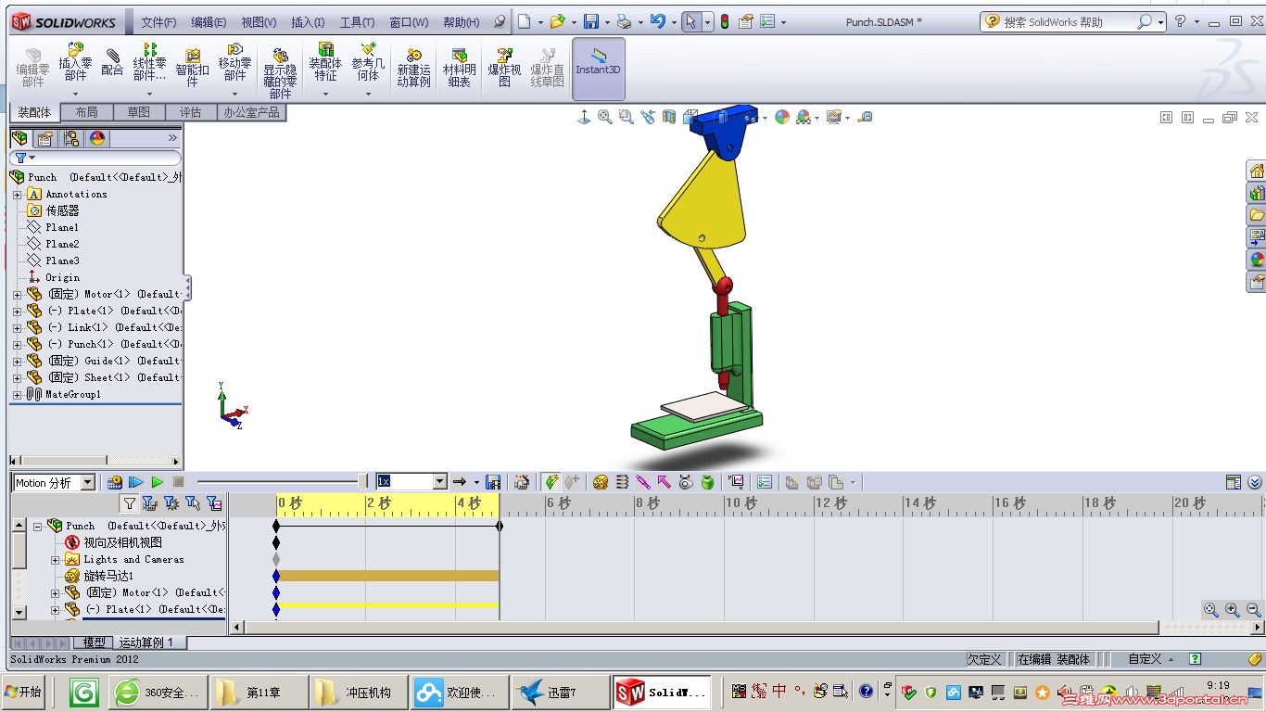Select Plane1 in the feature tree
Screen dimensions: 1266x712
click(62, 228)
